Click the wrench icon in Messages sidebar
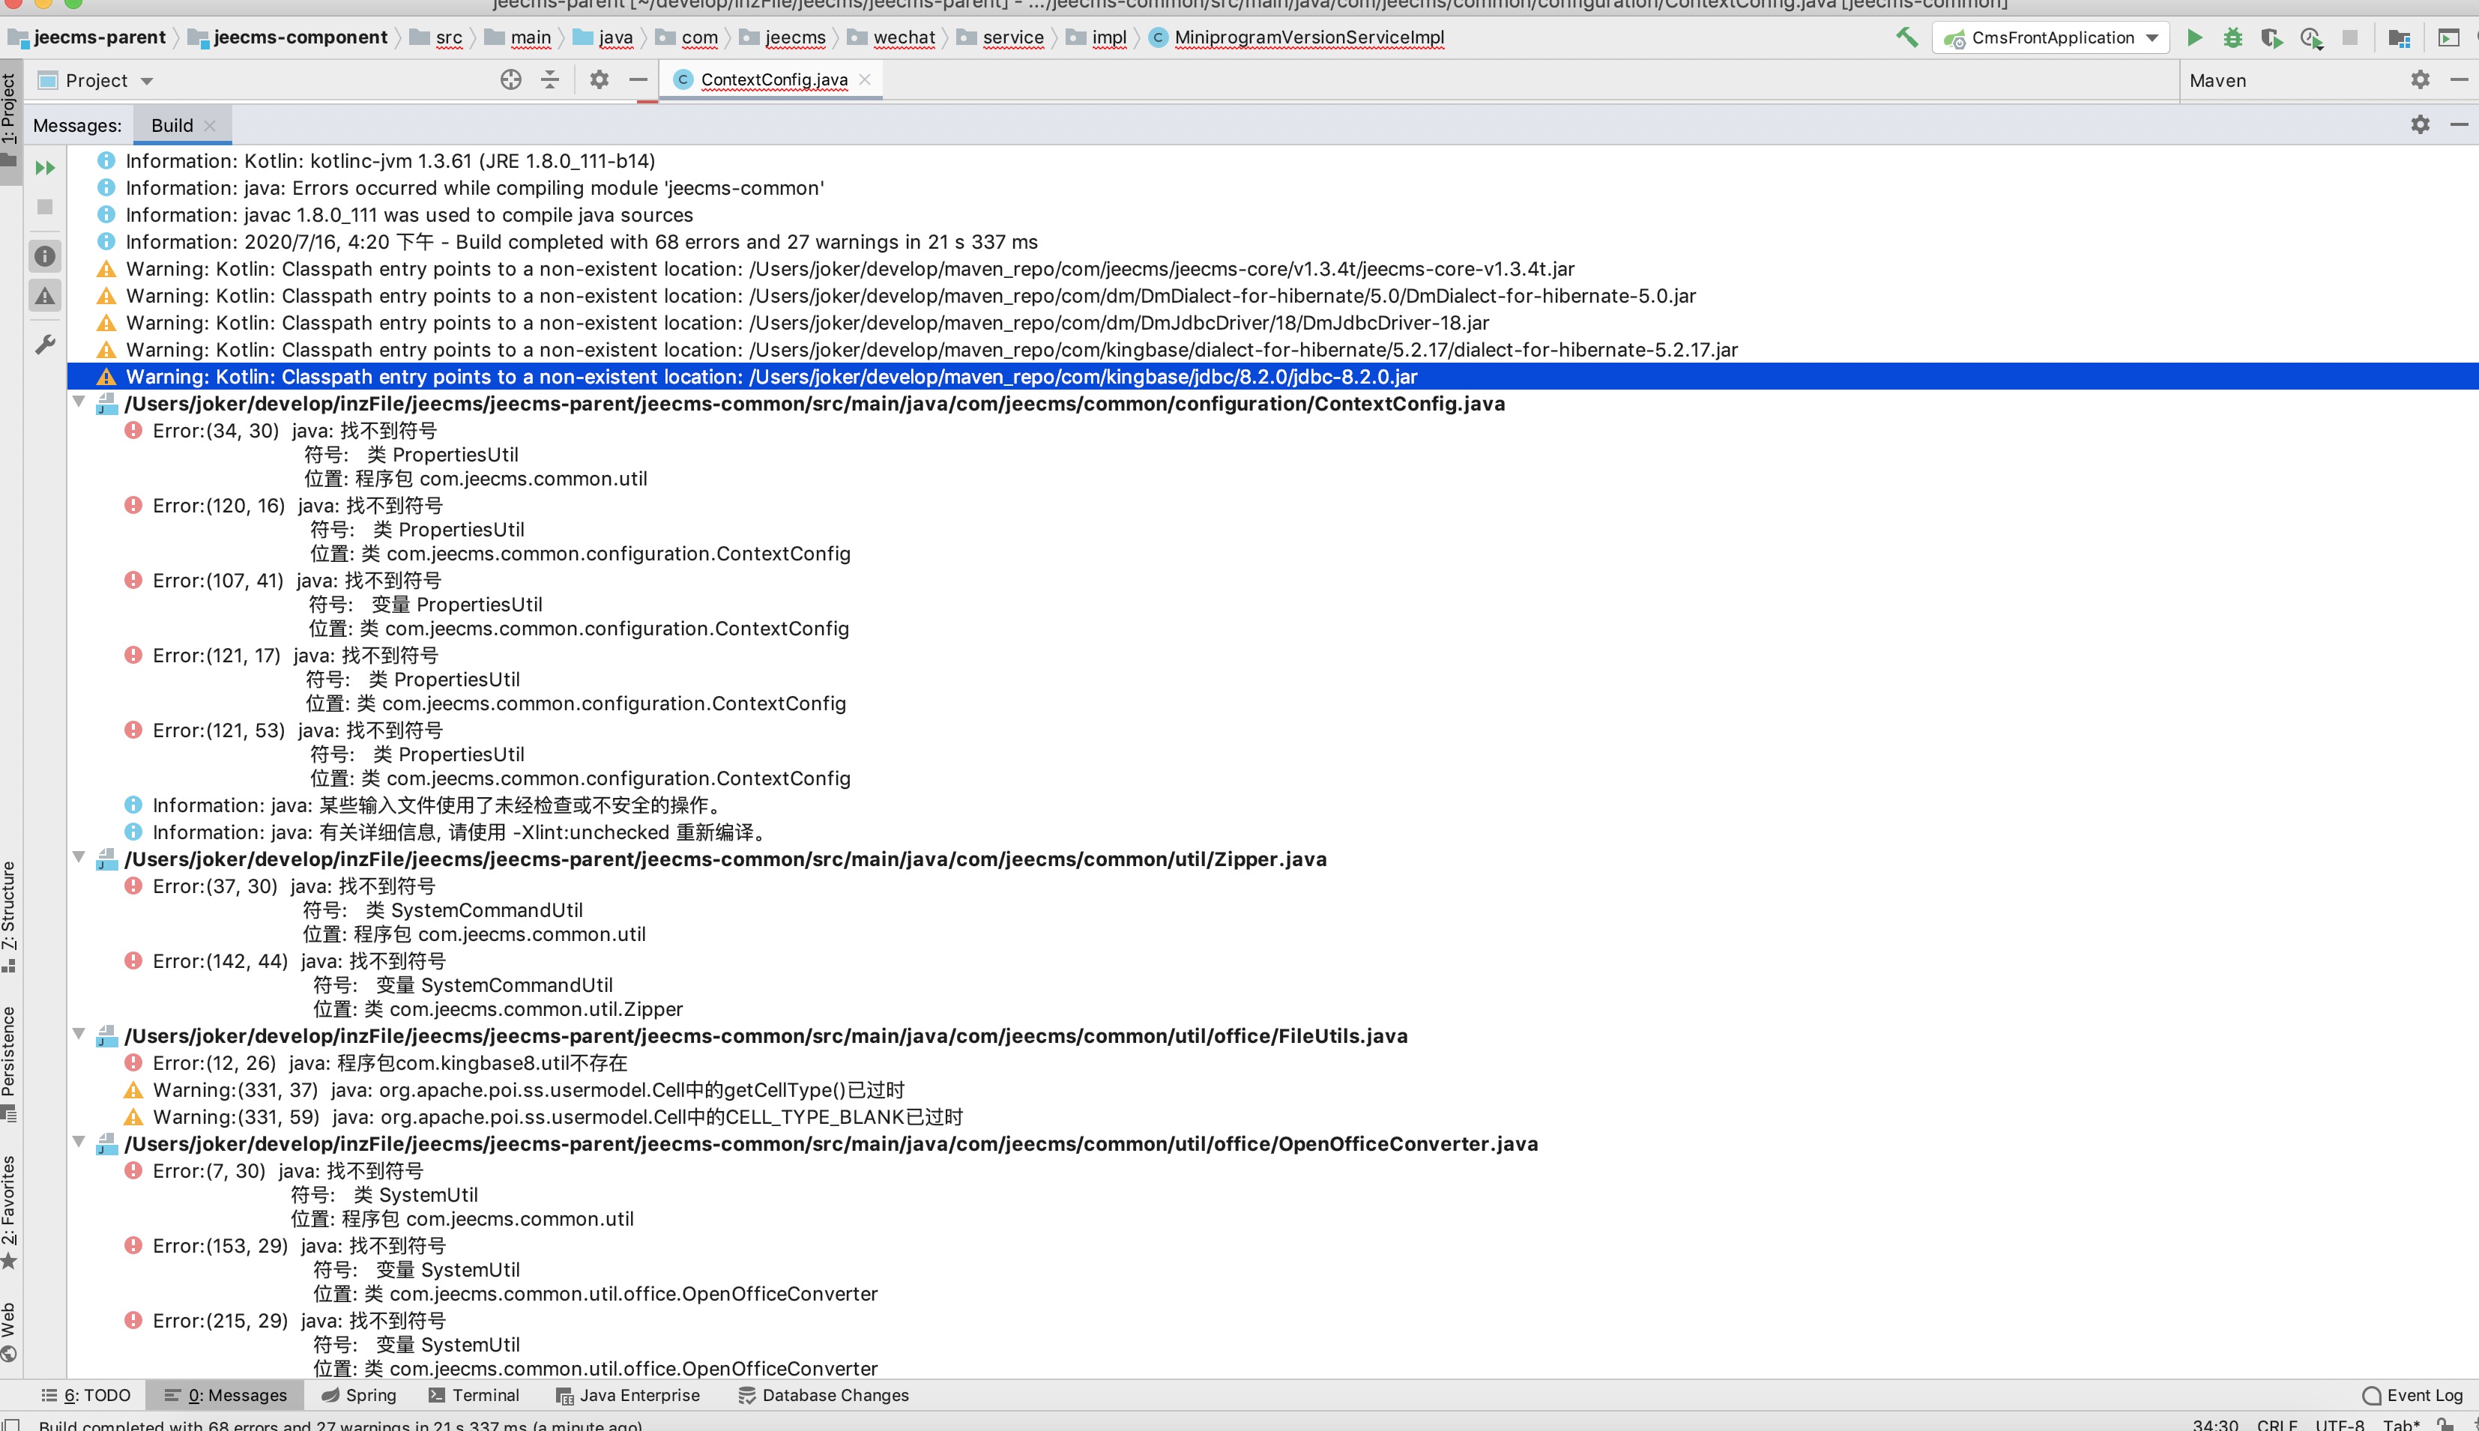 [45, 344]
